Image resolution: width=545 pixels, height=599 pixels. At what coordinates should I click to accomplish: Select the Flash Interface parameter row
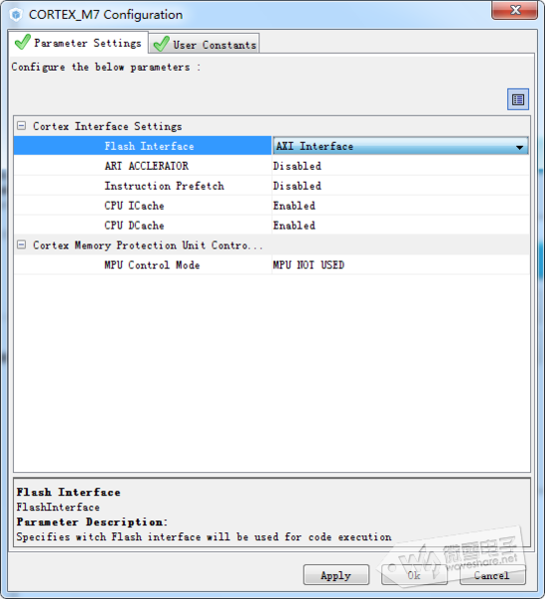pyautogui.click(x=143, y=146)
